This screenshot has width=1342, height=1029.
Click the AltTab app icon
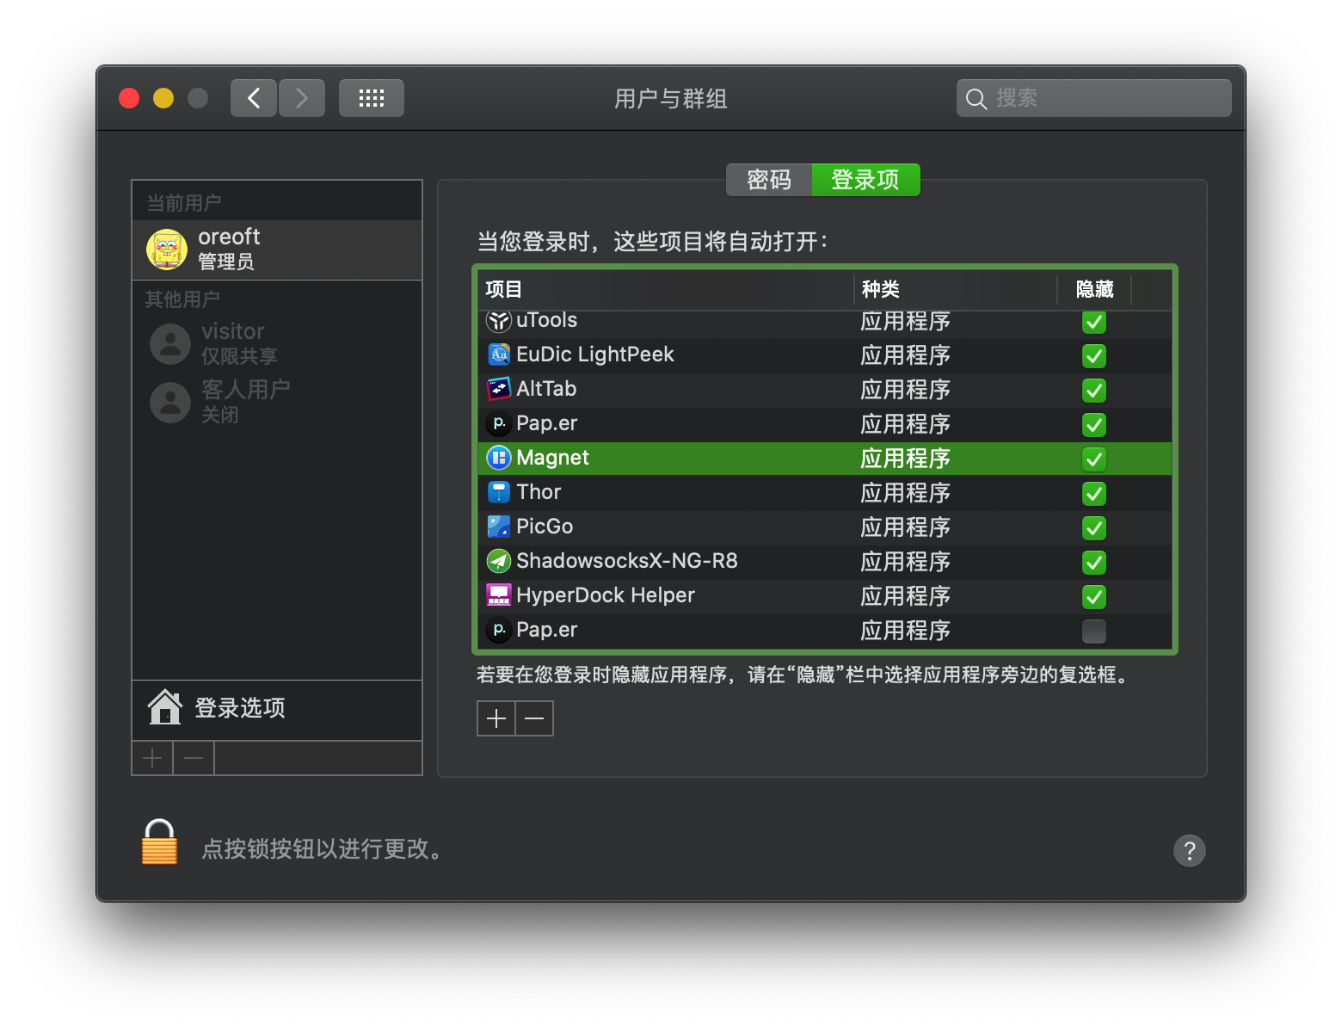499,389
